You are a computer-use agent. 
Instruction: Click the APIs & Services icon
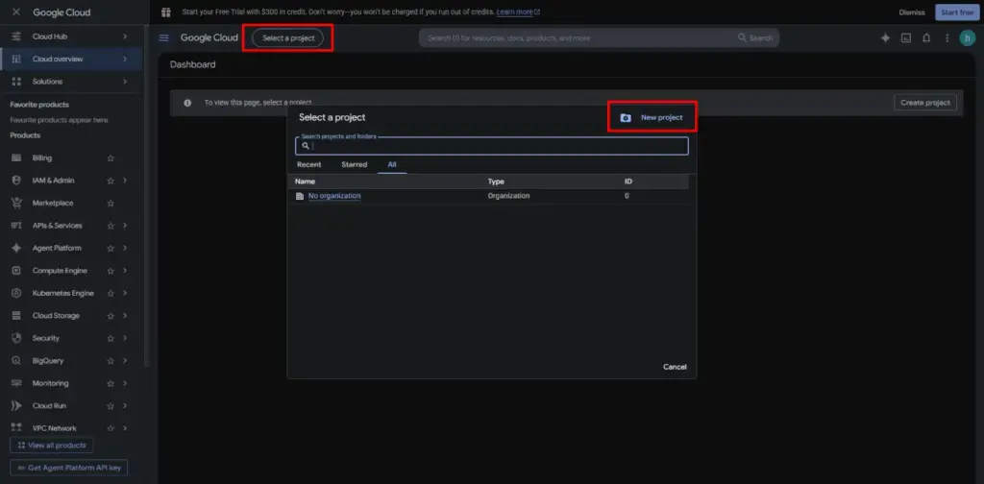pyautogui.click(x=17, y=226)
